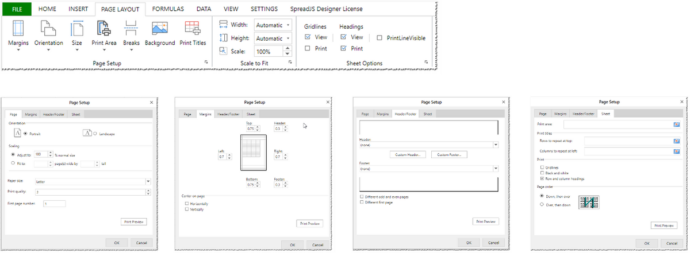The height and width of the screenshot is (253, 690).
Task: Enable Different first page checkbox
Action: click(x=361, y=202)
